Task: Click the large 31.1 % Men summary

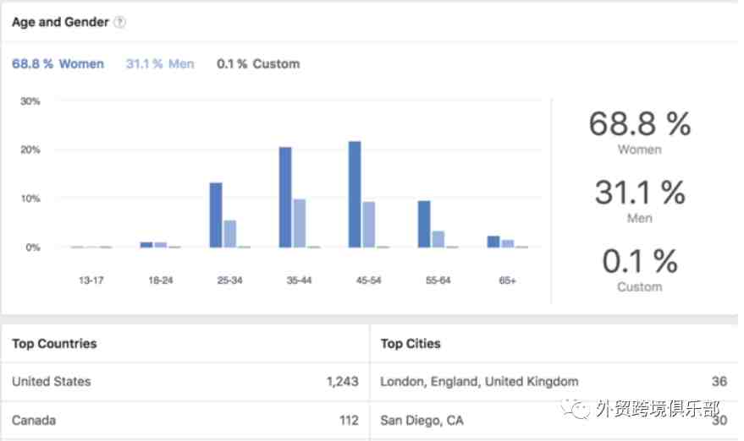Action: click(640, 200)
